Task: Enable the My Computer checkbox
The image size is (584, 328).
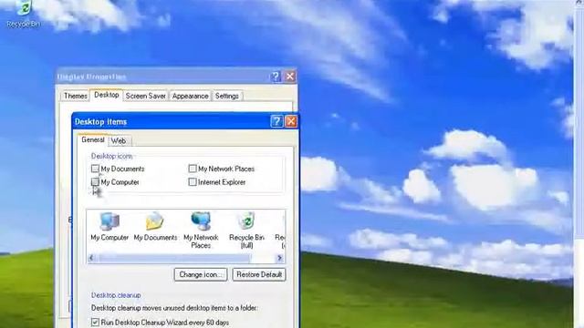Action: (95, 182)
